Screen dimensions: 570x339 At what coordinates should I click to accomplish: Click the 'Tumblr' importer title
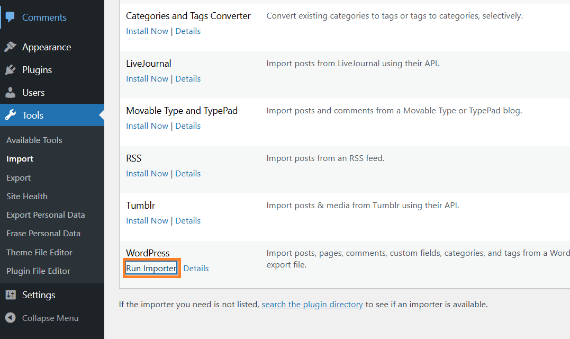tap(140, 205)
